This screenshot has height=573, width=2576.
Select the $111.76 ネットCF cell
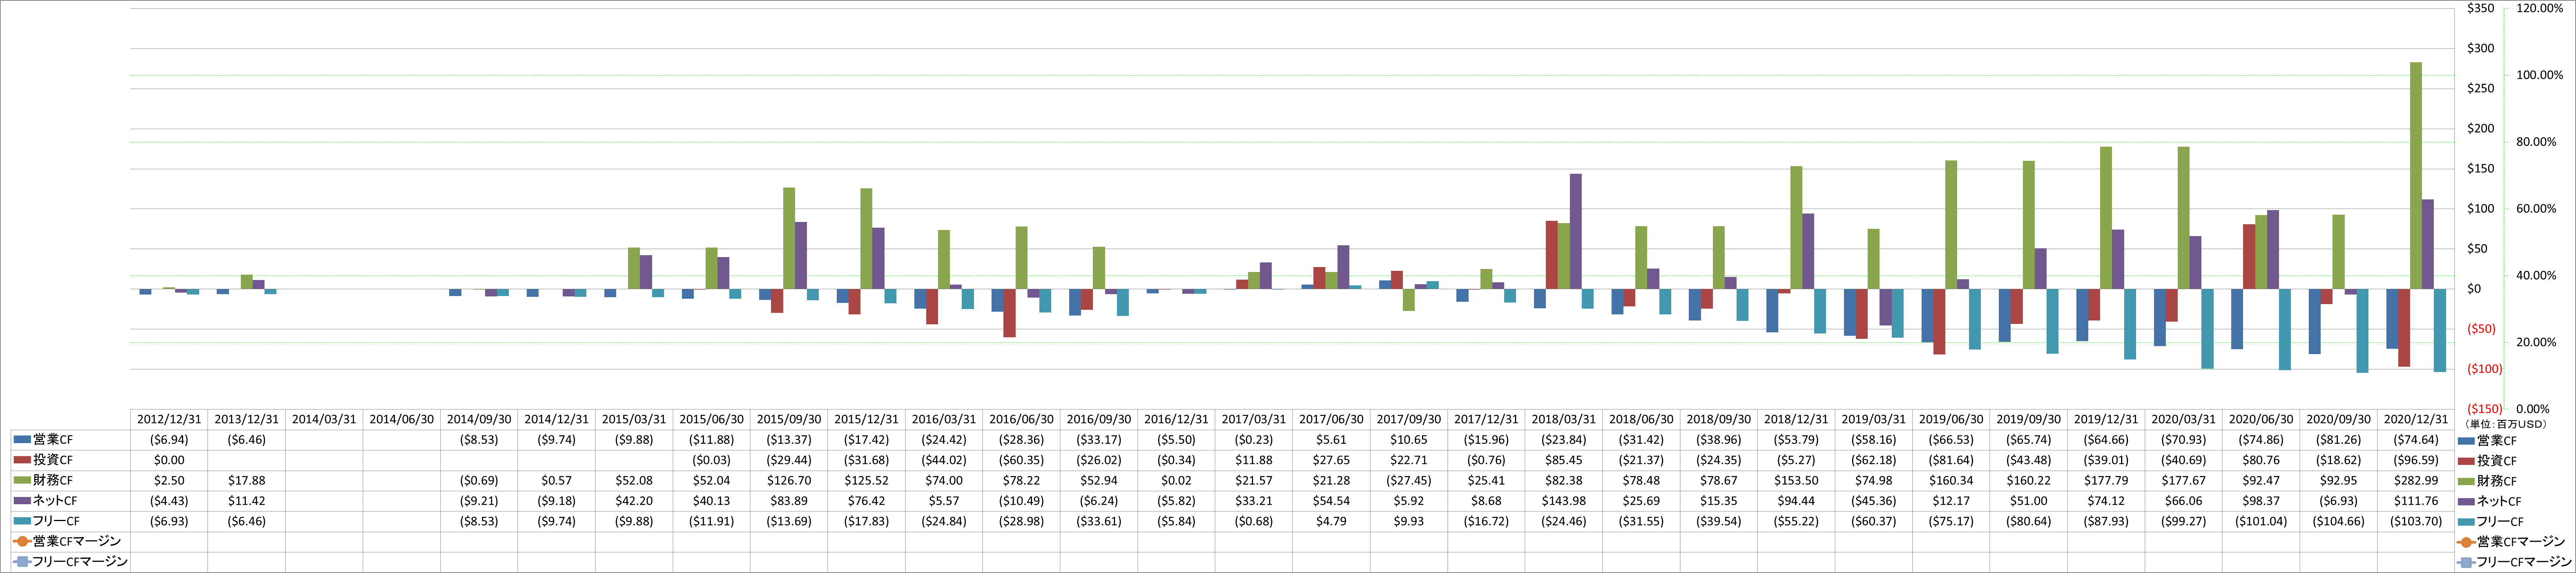coord(2416,501)
